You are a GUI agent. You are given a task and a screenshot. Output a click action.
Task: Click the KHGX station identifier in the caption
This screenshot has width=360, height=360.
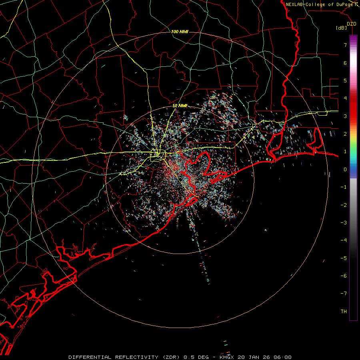227,357
